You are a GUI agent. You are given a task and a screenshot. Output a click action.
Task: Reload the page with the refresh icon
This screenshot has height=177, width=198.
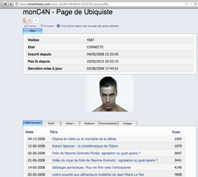tap(195, 4)
